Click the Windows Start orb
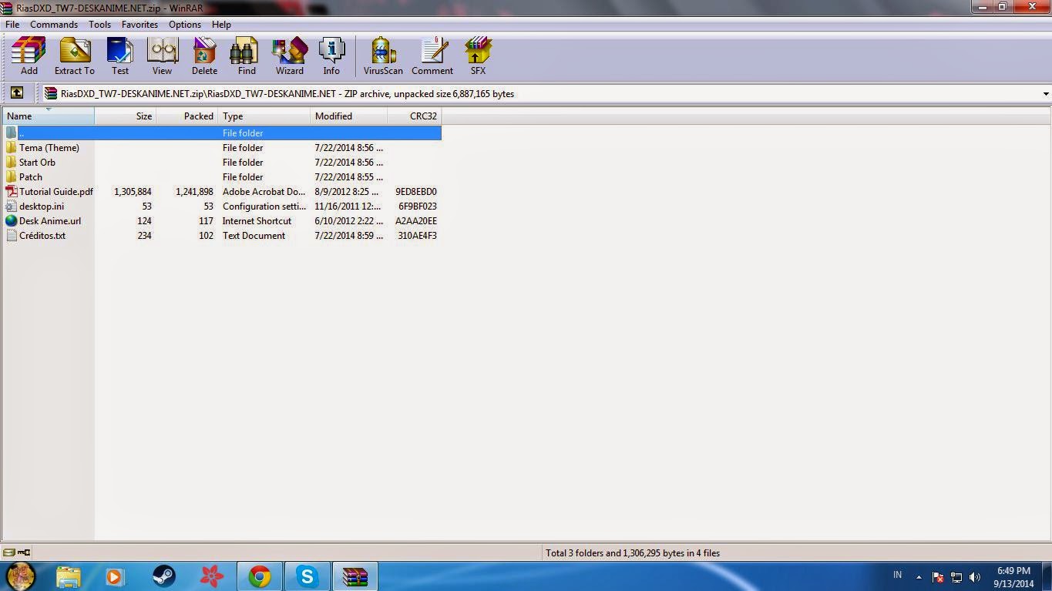This screenshot has width=1052, height=591. point(21,576)
